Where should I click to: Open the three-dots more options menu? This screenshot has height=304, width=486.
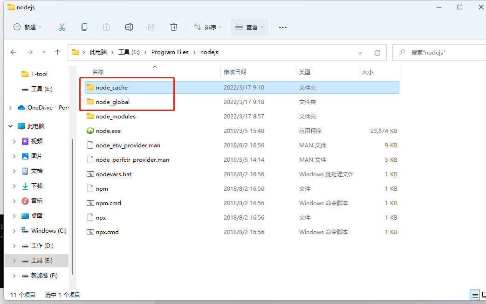coord(283,28)
